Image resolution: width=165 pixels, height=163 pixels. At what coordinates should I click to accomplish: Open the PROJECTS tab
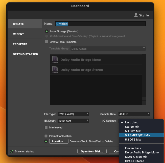(x=25, y=44)
